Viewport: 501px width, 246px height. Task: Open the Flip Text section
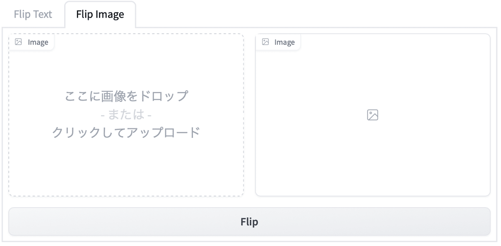pyautogui.click(x=33, y=14)
